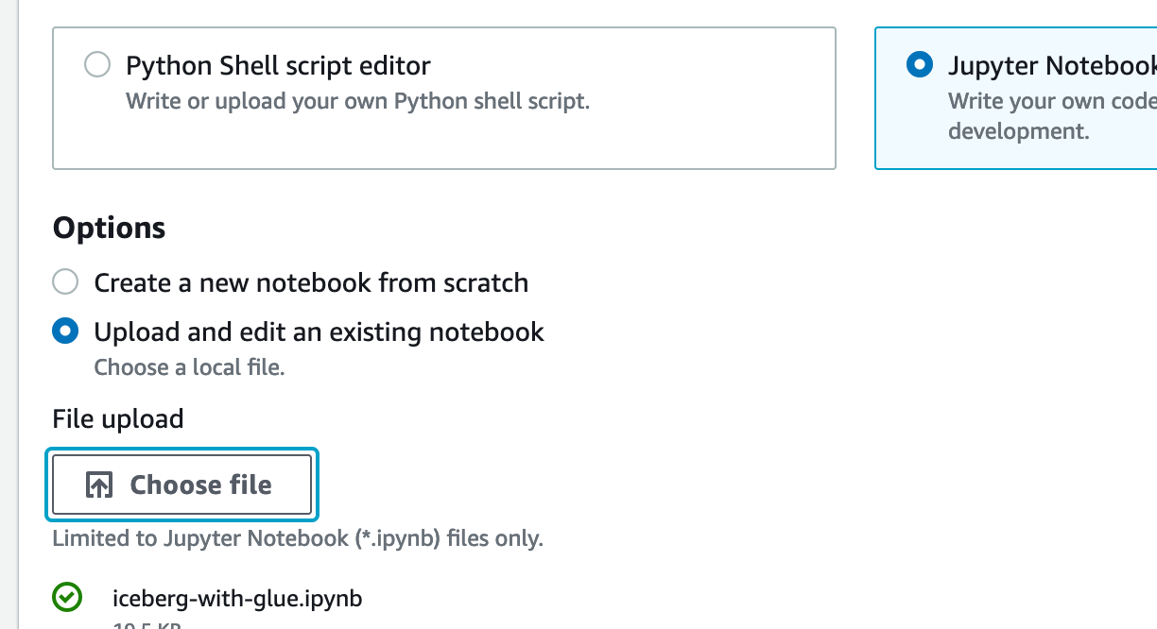Click the "Create a new notebook from scratch" label
Screen dimensions: 1157x629
point(311,283)
